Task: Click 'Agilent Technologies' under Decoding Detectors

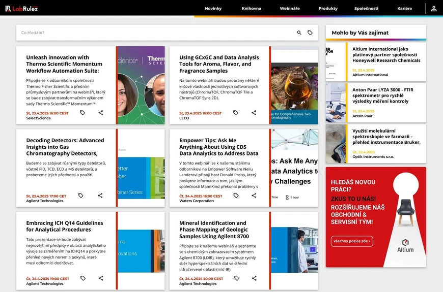Action: tap(45, 201)
